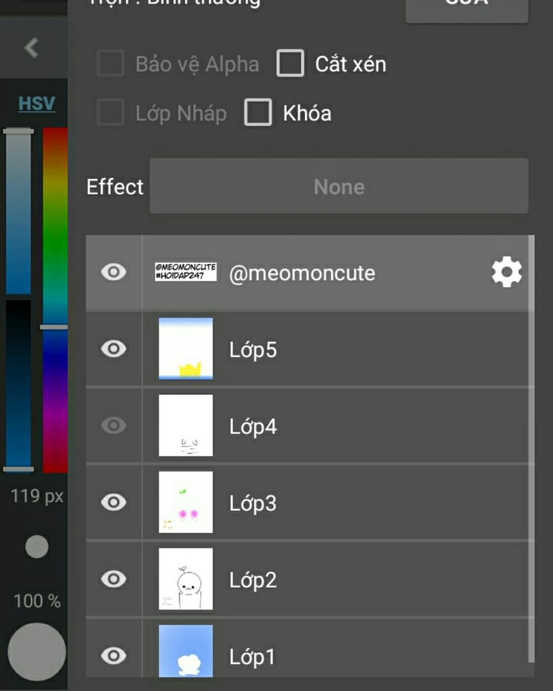This screenshot has height=691, width=553.
Task: Hide layer Lớp2 using its eye
Action: coord(113,579)
